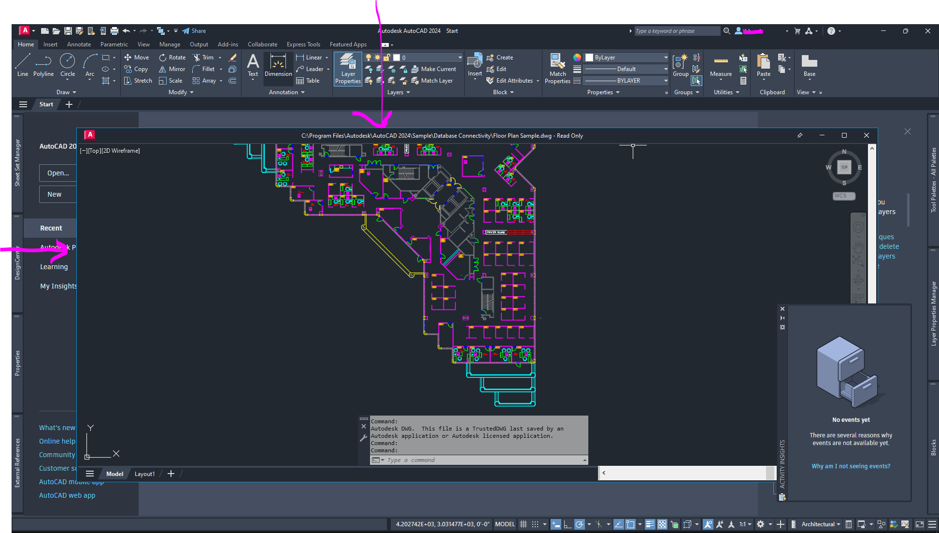This screenshot has width=939, height=533.
Task: Click the Group tool
Action: pos(681,65)
